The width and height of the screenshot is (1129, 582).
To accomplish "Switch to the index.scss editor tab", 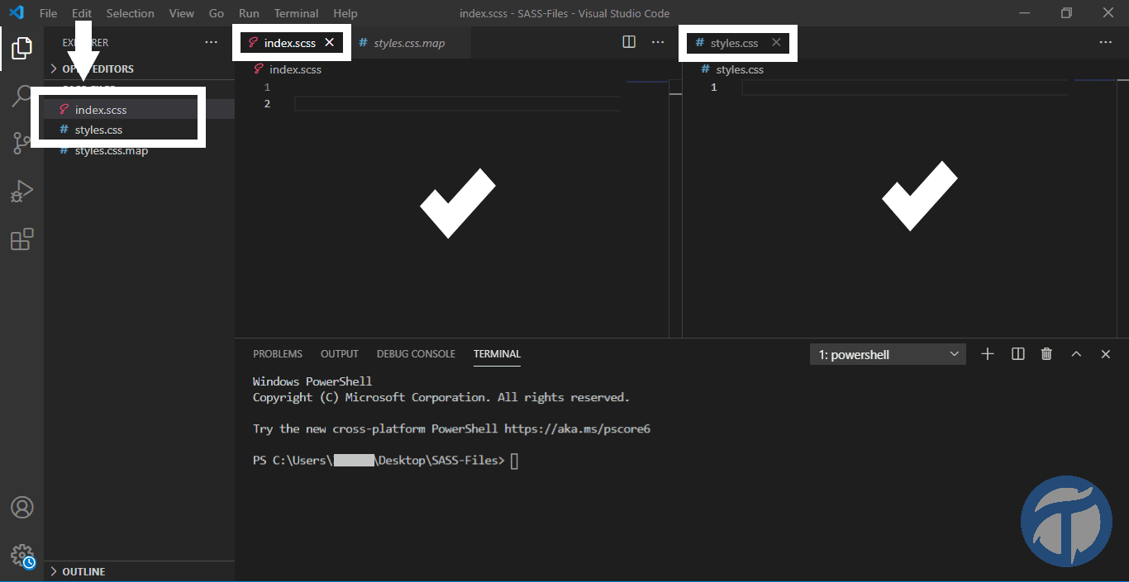I will 291,42.
